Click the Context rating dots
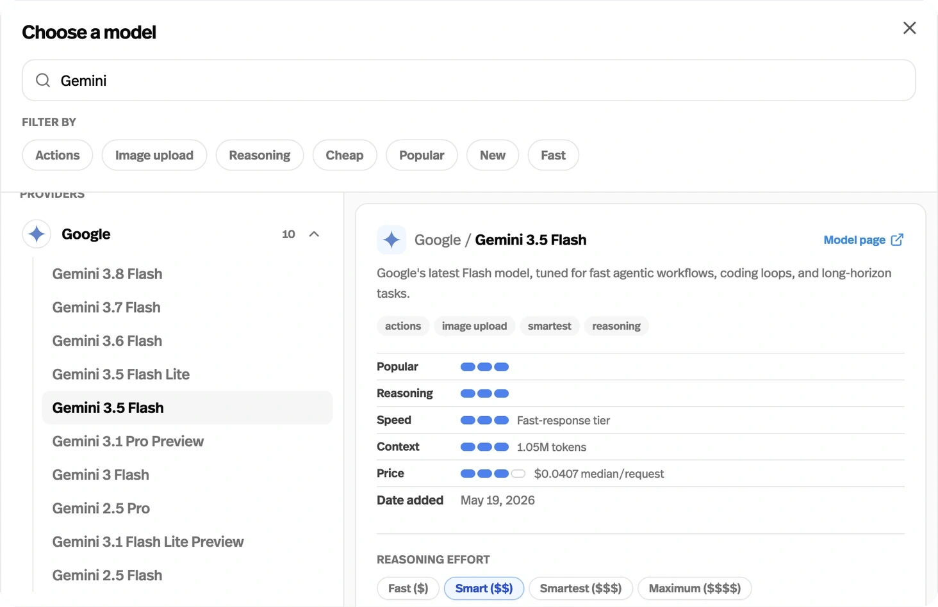The image size is (938, 607). [x=484, y=447]
